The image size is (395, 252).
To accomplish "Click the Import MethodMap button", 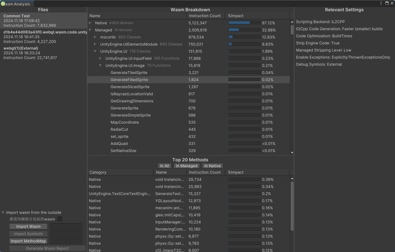I will 28,241.
